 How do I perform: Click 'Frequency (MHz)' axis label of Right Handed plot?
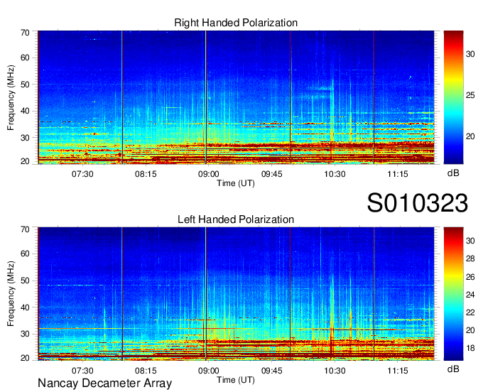[x=11, y=97]
